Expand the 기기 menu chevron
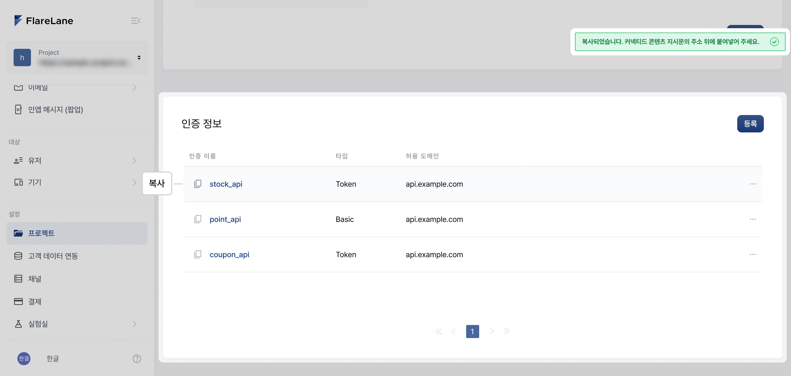 [134, 182]
